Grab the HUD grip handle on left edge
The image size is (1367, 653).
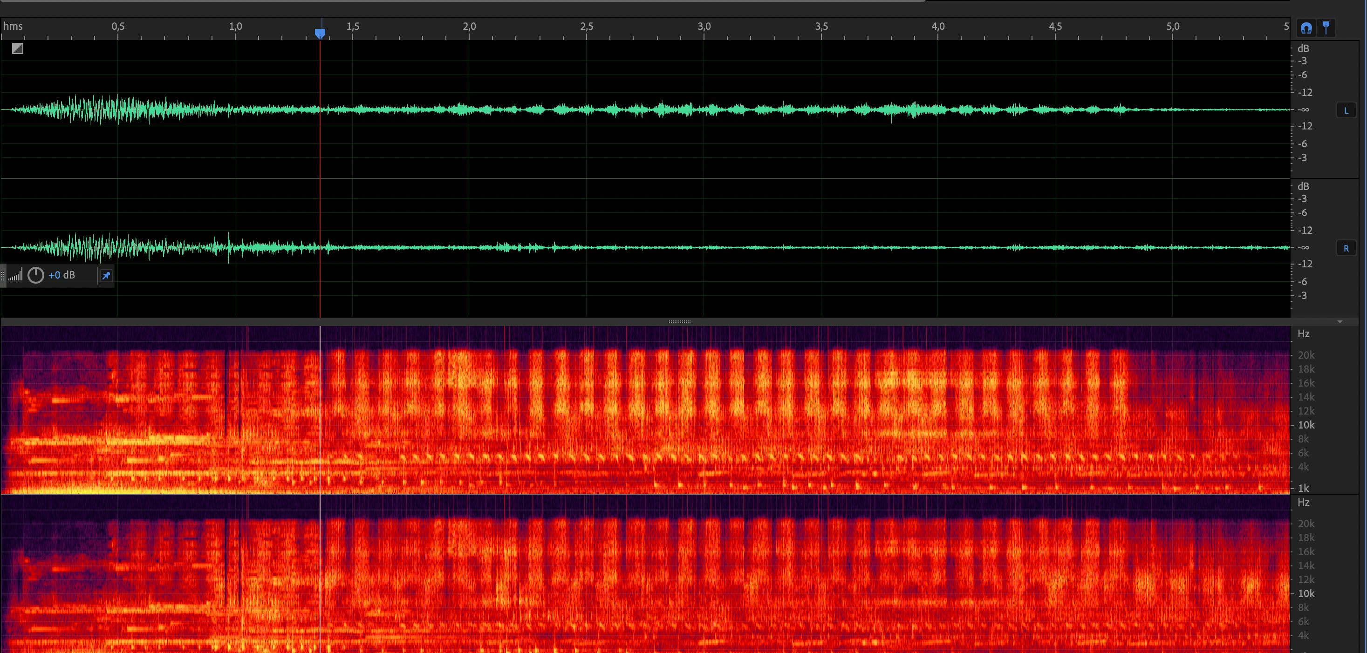coord(3,275)
